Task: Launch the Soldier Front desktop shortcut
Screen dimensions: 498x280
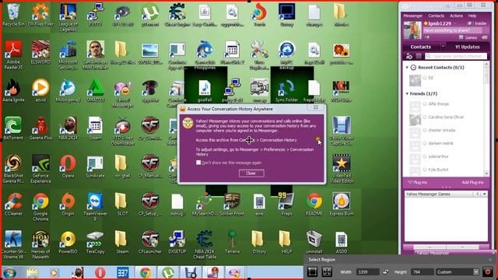Action: (232, 204)
